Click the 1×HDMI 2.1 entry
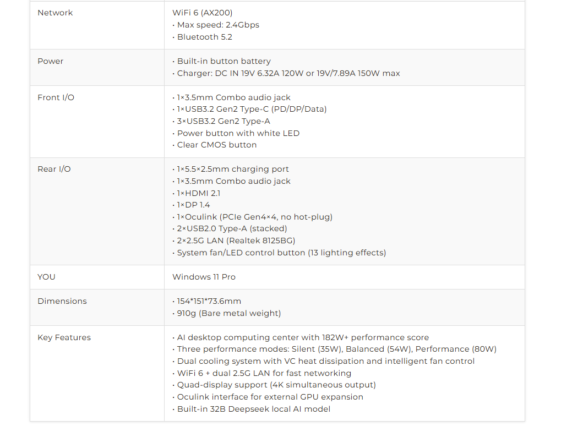 coord(197,193)
